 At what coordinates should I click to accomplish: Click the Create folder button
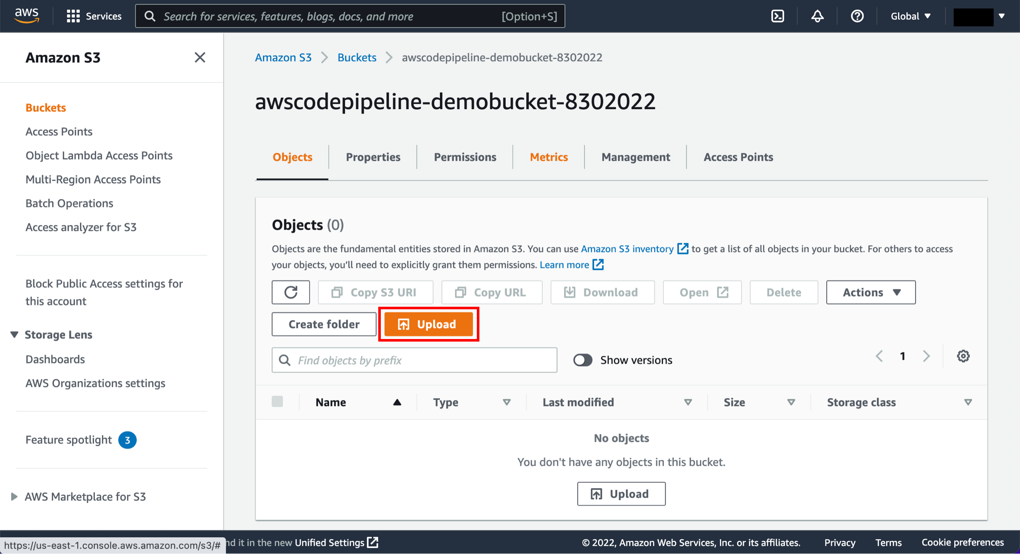(324, 324)
